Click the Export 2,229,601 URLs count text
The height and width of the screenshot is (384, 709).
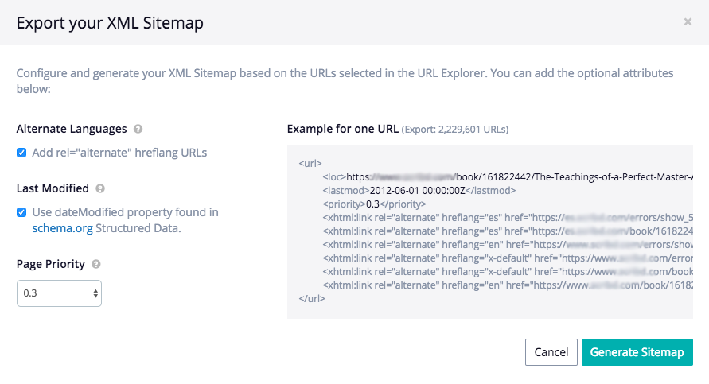point(455,130)
